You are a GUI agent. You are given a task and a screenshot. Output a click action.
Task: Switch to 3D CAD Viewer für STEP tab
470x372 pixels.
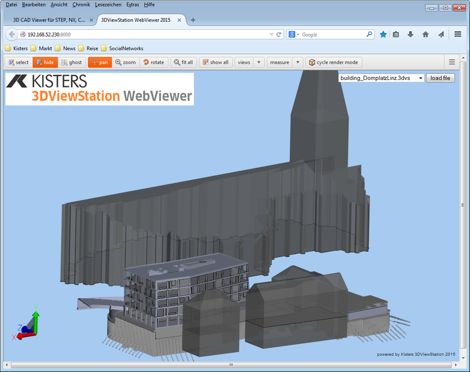point(49,20)
